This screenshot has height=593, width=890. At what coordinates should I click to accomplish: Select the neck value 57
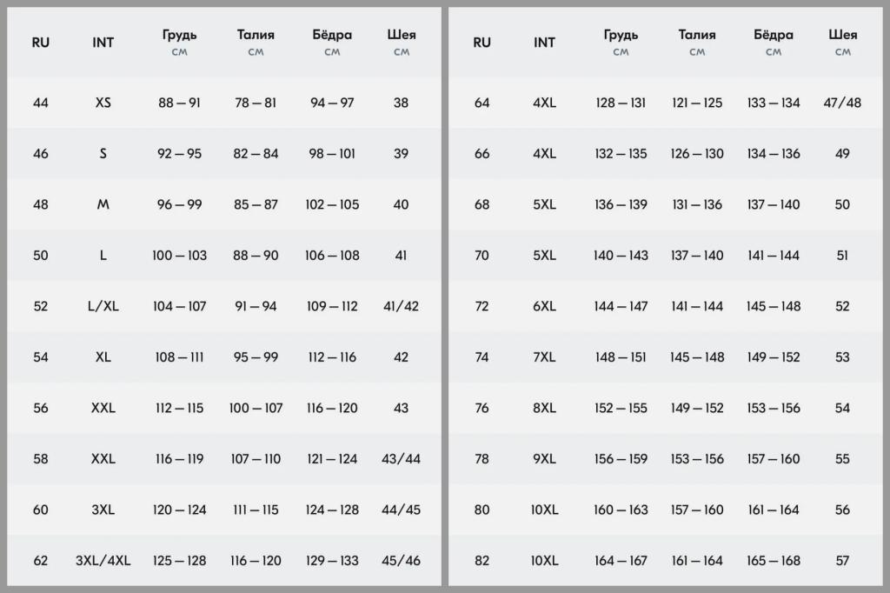point(842,561)
